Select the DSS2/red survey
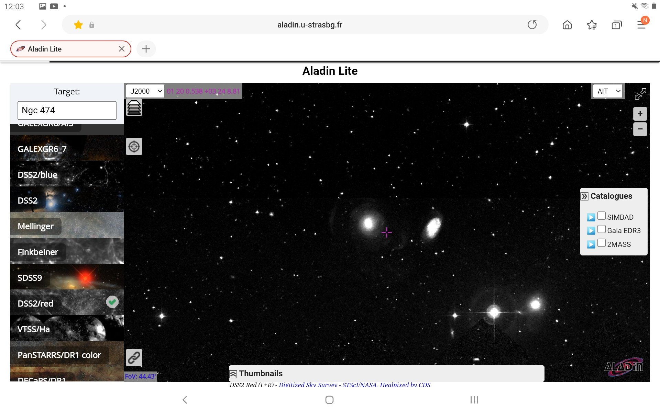The height and width of the screenshot is (412, 660). tap(67, 302)
